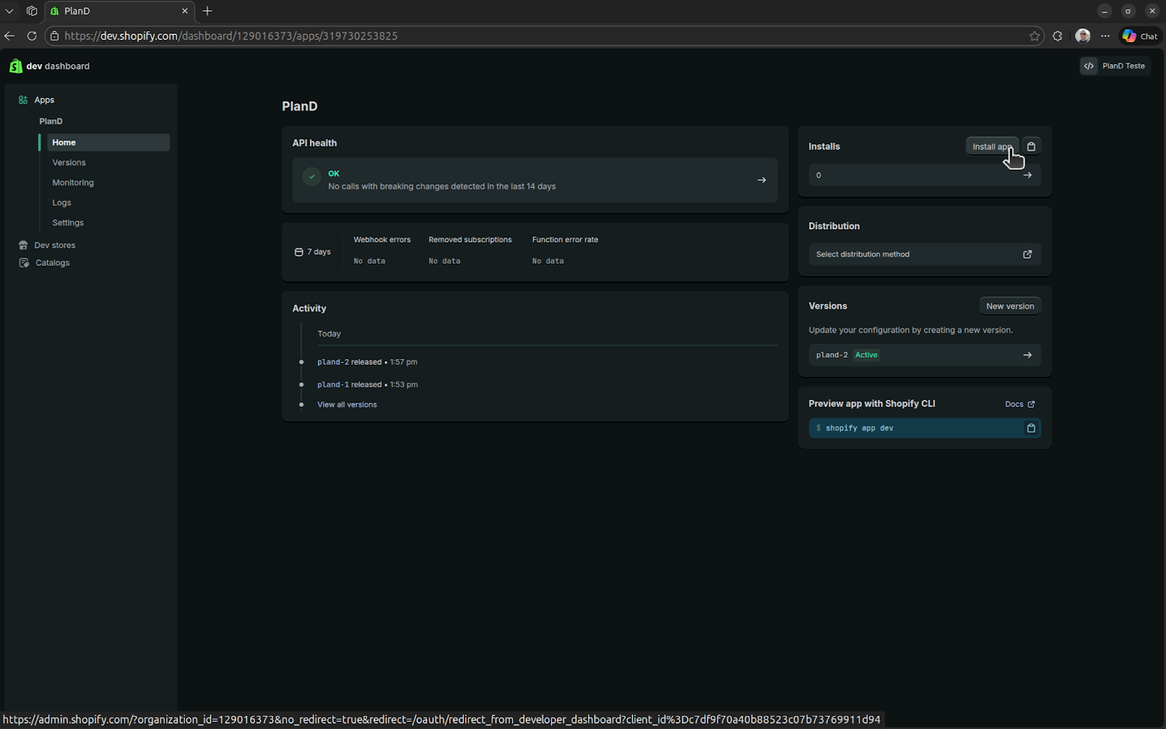Open Installs count arrow

click(x=1028, y=175)
